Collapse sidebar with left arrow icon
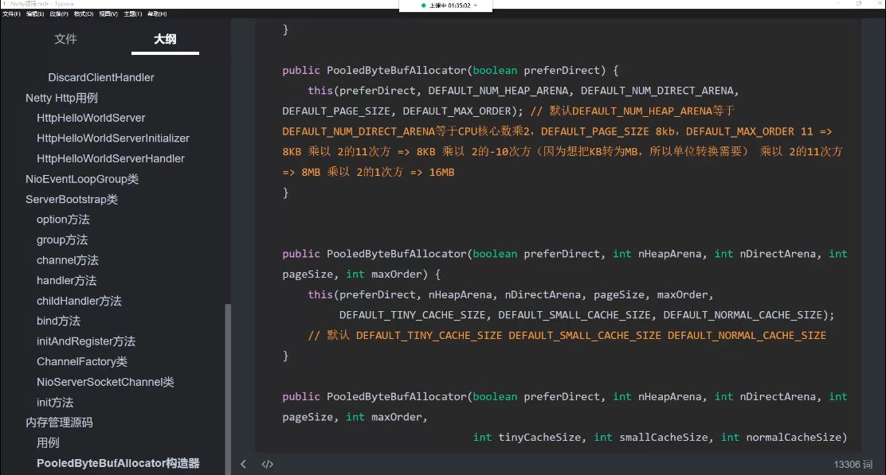This screenshot has width=886, height=475. [244, 464]
